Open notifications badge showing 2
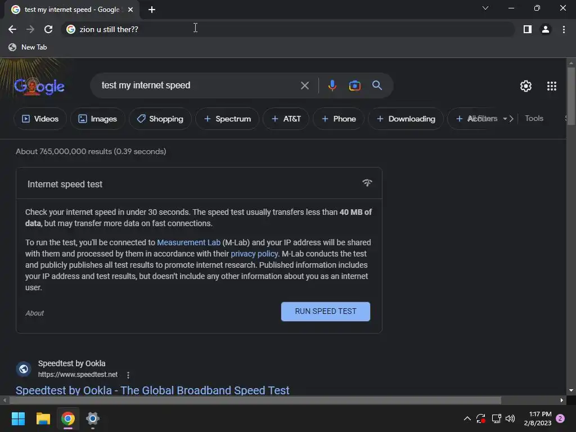 tap(560, 418)
